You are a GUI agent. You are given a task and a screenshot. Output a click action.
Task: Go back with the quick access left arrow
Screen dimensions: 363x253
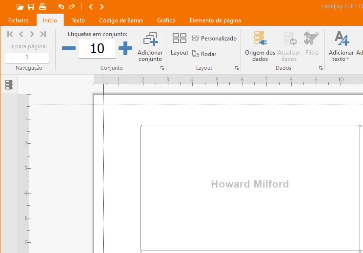tap(91, 7)
